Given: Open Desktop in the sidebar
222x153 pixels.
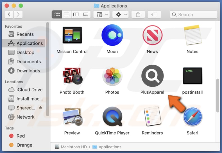Looking at the screenshot, I should [x=23, y=52].
